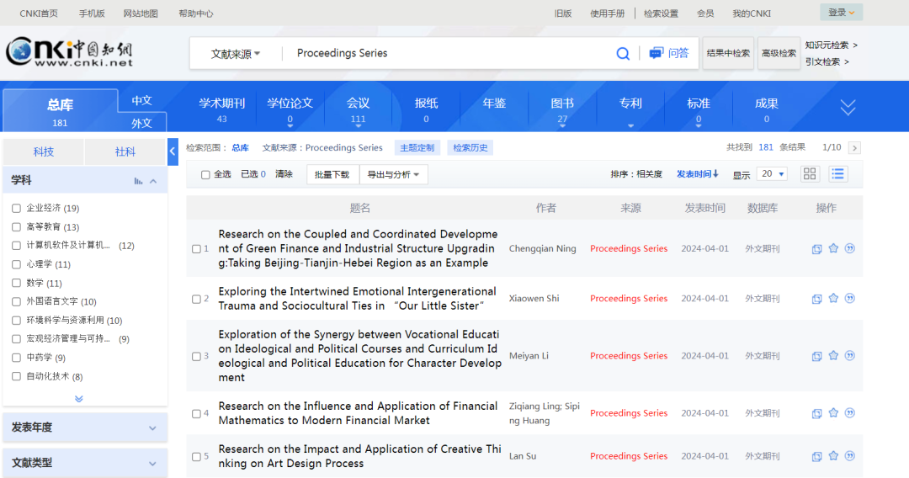Switch to 社科 sidebar tab
Viewport: 909px width, 478px height.
pos(125,151)
